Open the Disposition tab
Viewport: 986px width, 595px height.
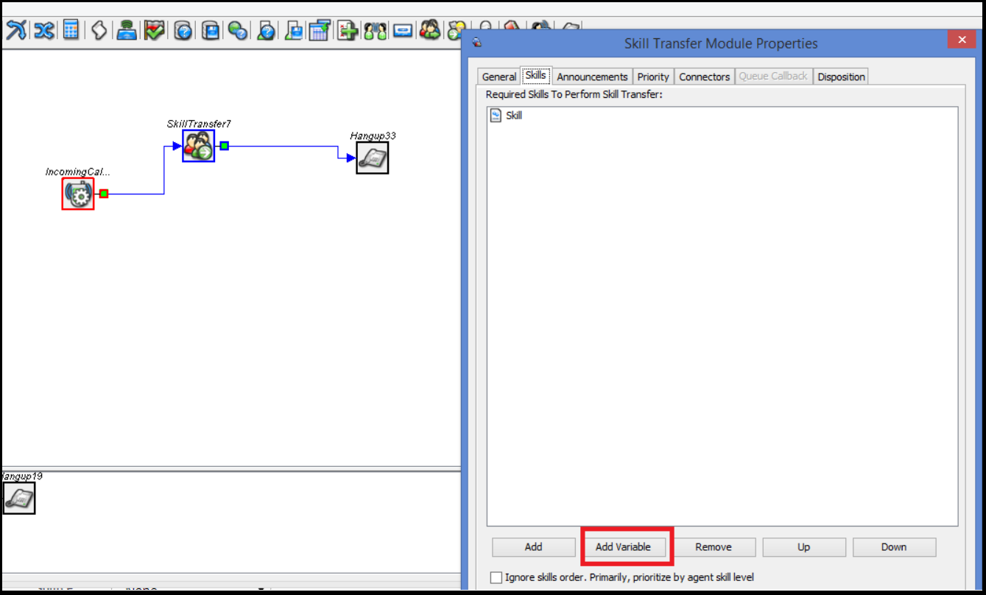point(841,76)
